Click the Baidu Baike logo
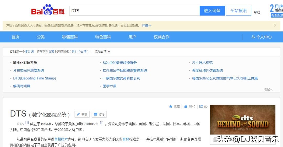 coord(48,10)
